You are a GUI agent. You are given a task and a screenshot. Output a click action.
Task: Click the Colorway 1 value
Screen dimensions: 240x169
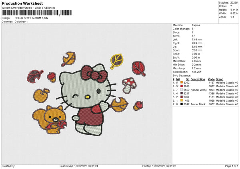click(21, 22)
